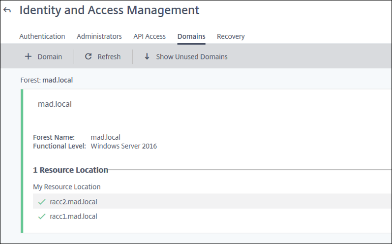Screen dimensions: 392x244
Task: Go to the API Access tab
Action: pos(150,36)
